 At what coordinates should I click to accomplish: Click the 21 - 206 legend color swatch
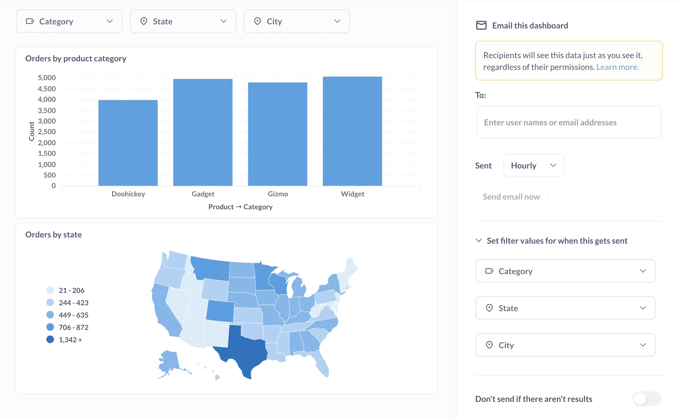[50, 290]
